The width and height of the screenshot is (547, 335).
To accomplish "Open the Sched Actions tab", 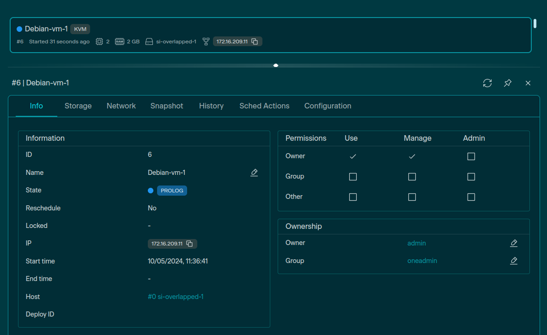I will click(264, 106).
